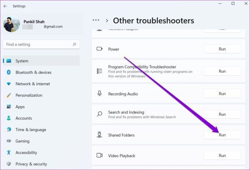Click the Video Playback label
Image resolution: width=250 pixels, height=170 pixels.
122,156
